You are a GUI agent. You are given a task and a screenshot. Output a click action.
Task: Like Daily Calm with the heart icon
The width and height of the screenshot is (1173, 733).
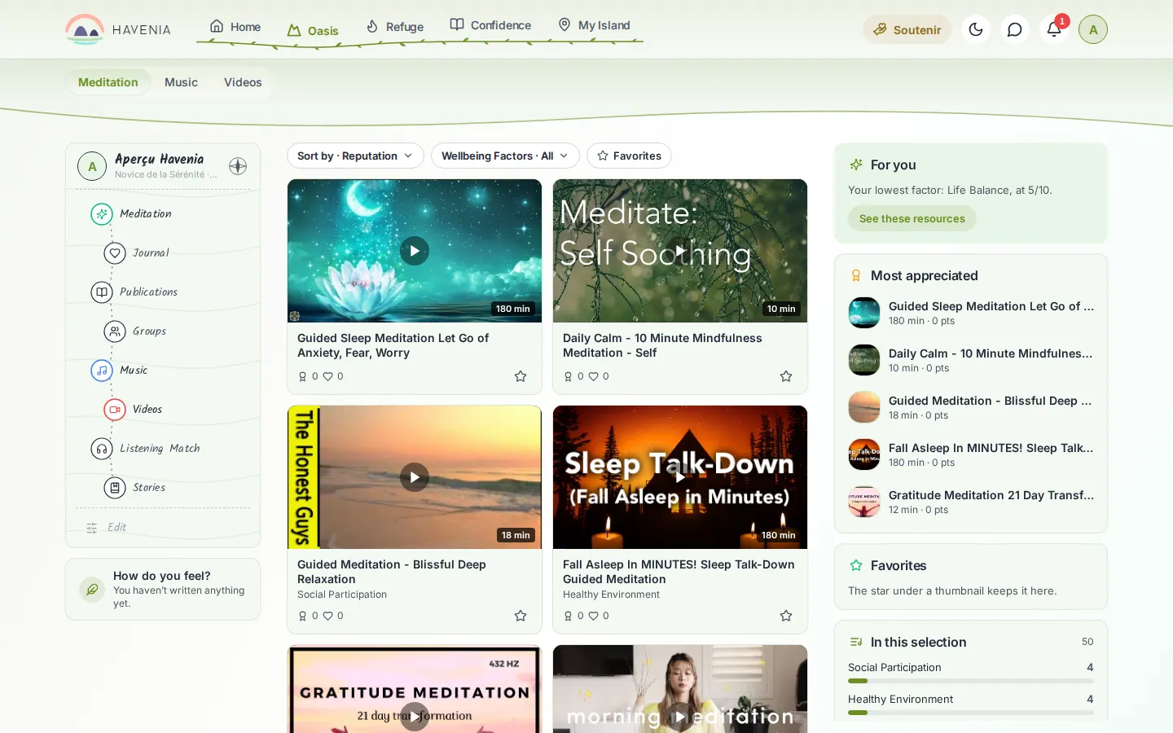pos(594,376)
